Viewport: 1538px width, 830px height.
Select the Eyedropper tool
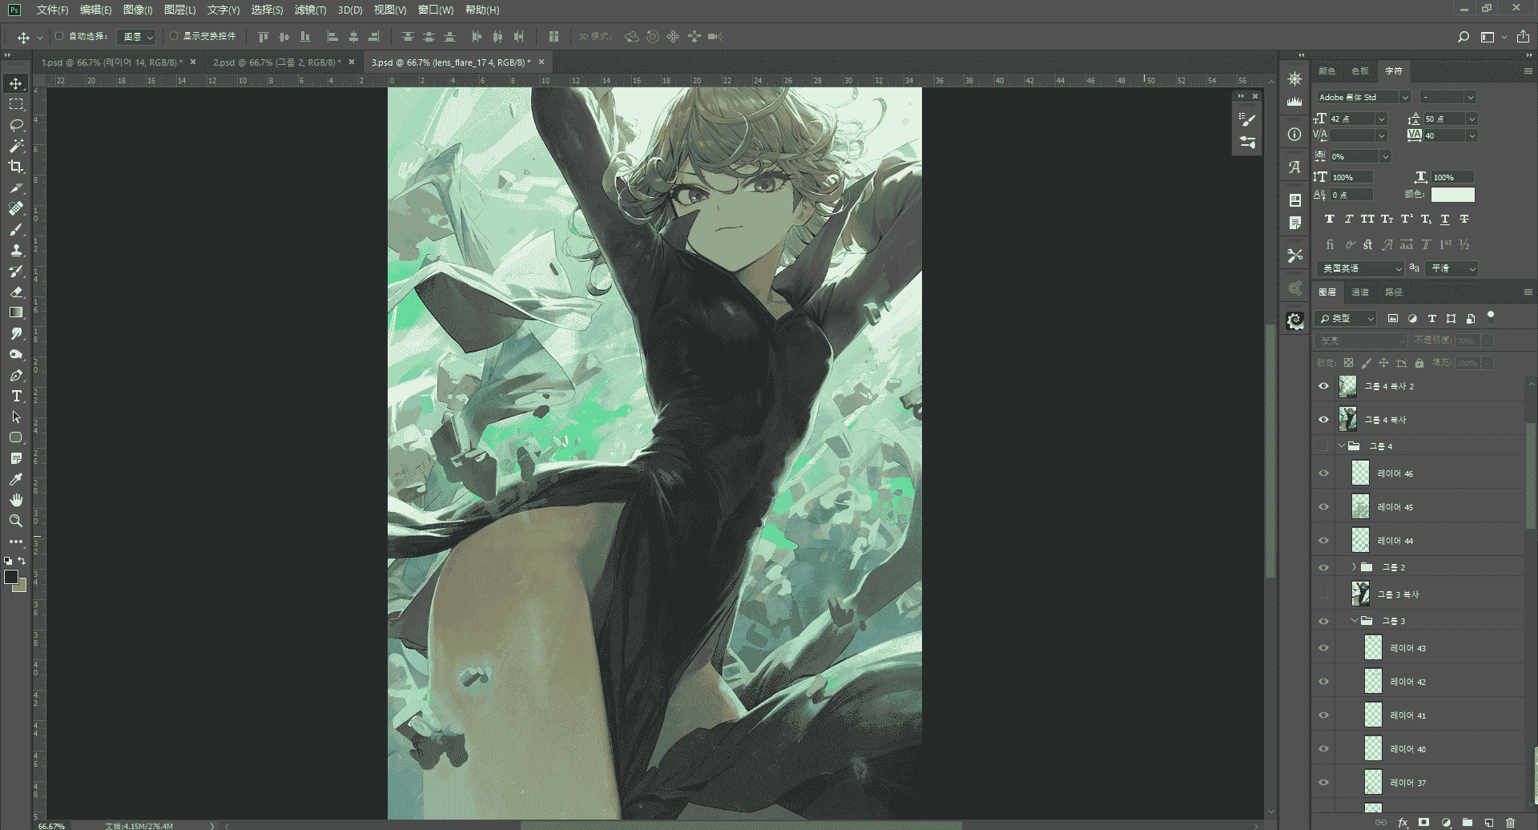tap(16, 479)
